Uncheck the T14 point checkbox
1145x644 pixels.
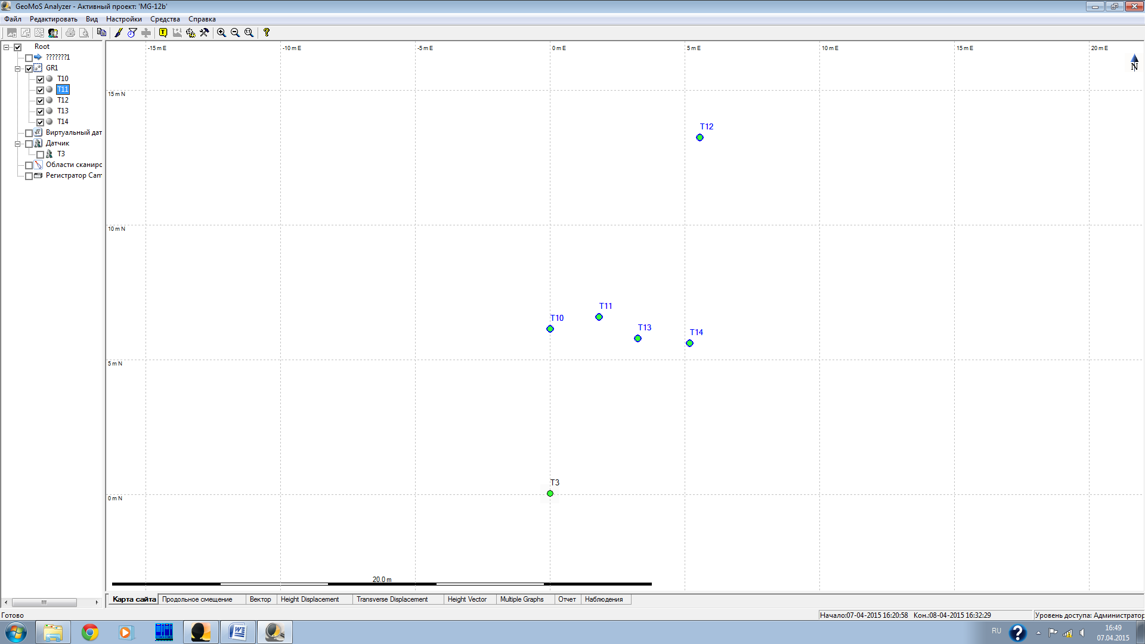(x=41, y=122)
